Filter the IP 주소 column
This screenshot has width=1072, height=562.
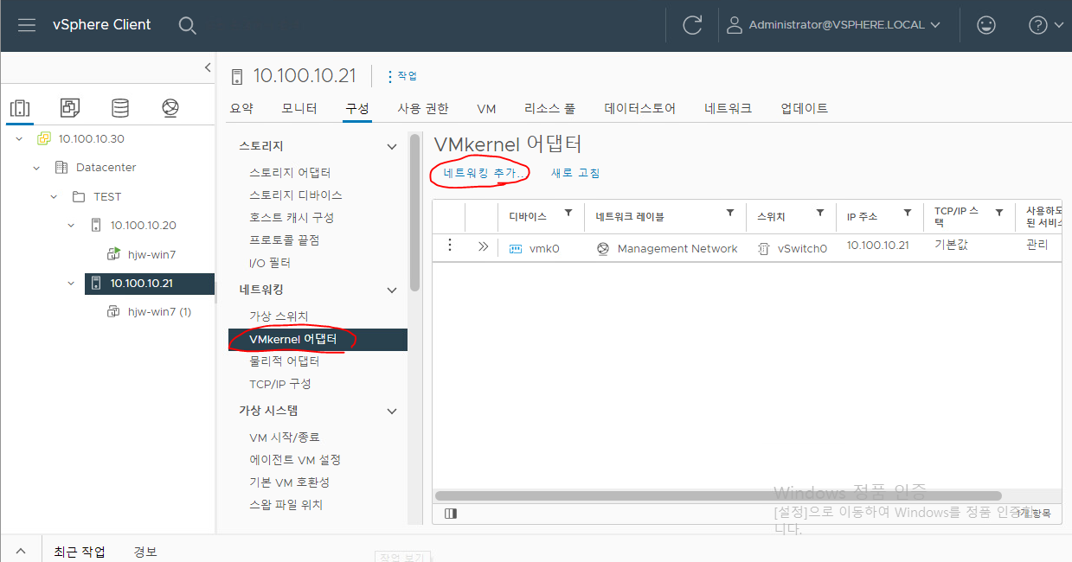(x=908, y=214)
